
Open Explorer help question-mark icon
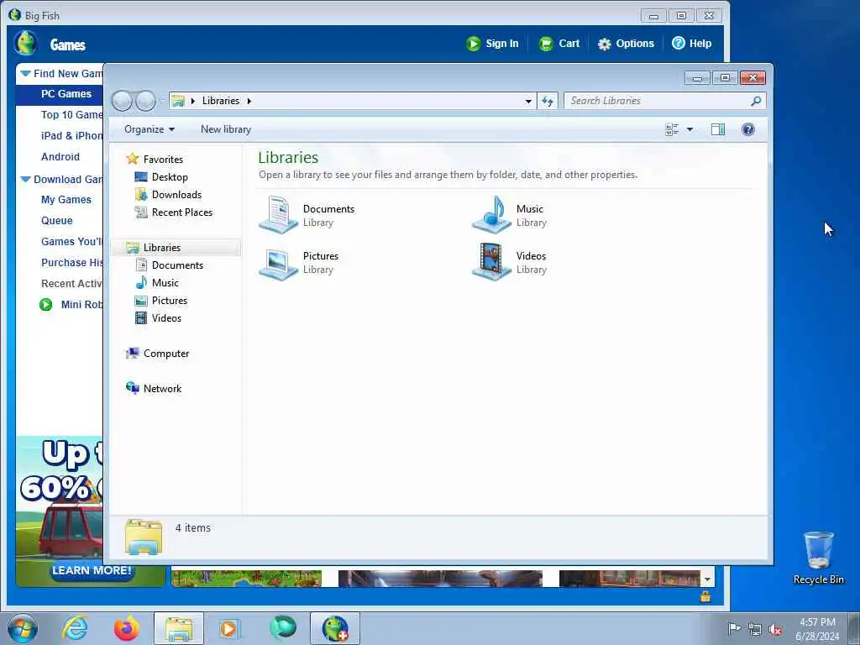pos(747,129)
